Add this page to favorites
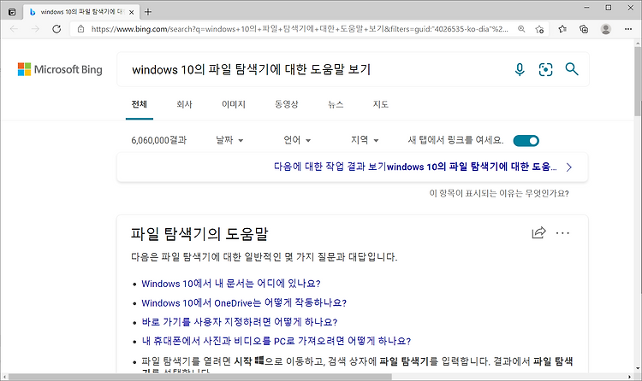This screenshot has height=381, width=642. coord(539,29)
